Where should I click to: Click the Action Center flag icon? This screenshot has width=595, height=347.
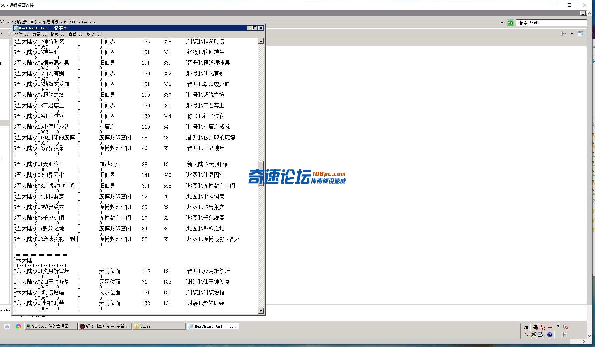click(x=565, y=334)
